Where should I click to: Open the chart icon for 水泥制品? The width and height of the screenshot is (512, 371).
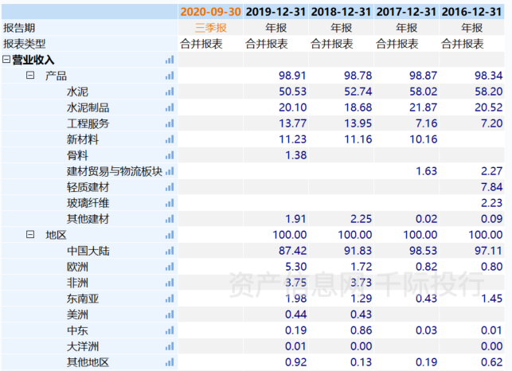click(x=169, y=107)
